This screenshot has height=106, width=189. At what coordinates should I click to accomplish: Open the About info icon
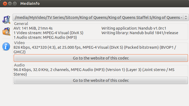click(x=6, y=47)
